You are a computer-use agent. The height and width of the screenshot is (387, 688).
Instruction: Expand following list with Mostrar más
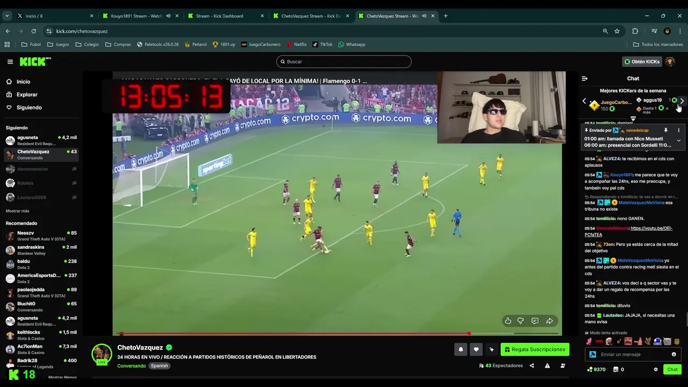click(x=18, y=211)
